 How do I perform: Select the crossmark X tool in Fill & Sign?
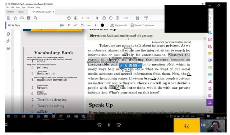pyautogui.click(x=69, y=25)
